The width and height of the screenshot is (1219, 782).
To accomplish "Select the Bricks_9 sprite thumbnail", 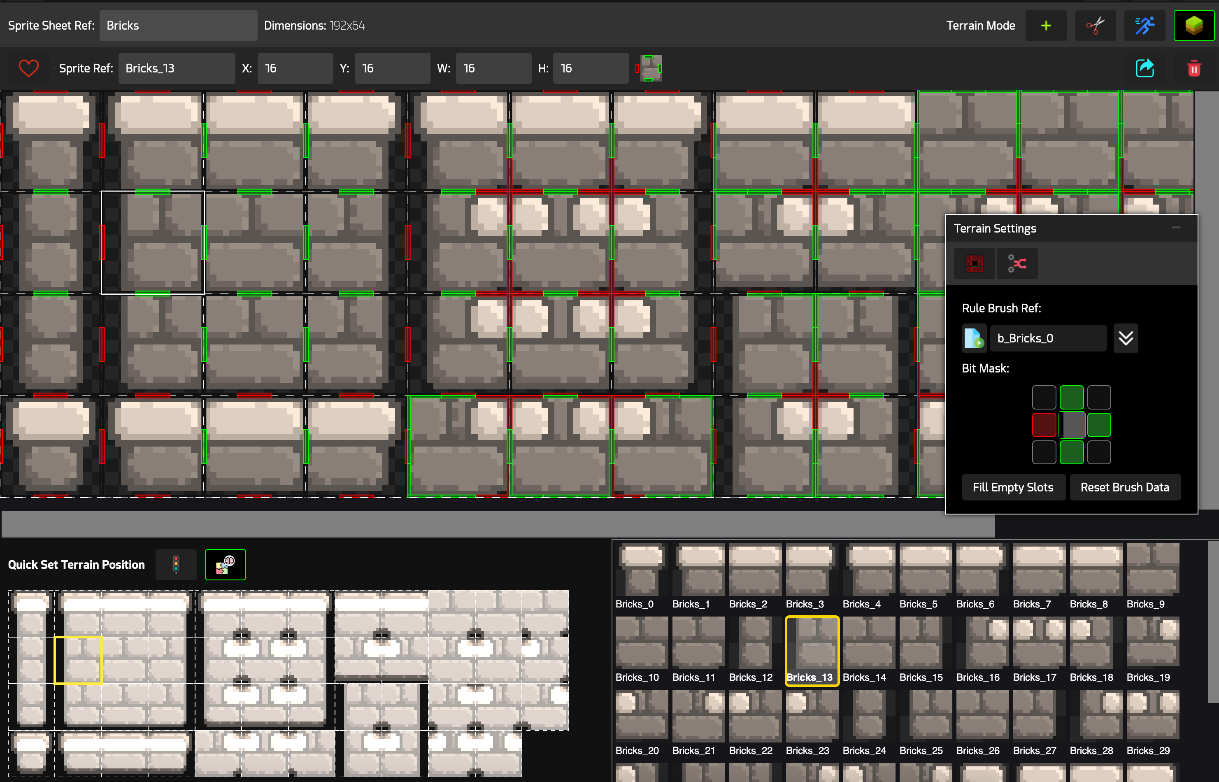I will [1152, 569].
